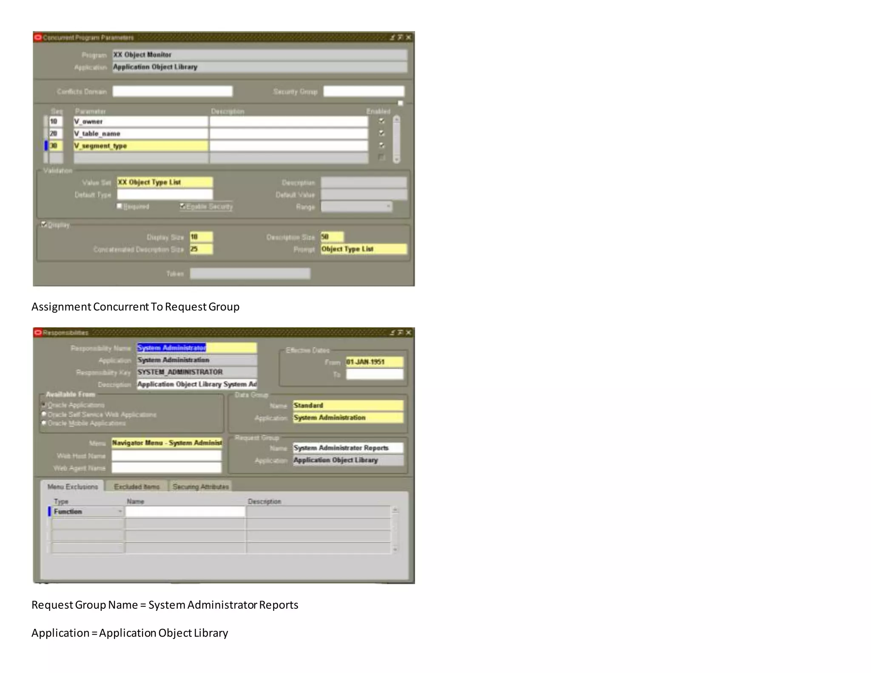Click the Effective Dates To field

click(x=374, y=374)
